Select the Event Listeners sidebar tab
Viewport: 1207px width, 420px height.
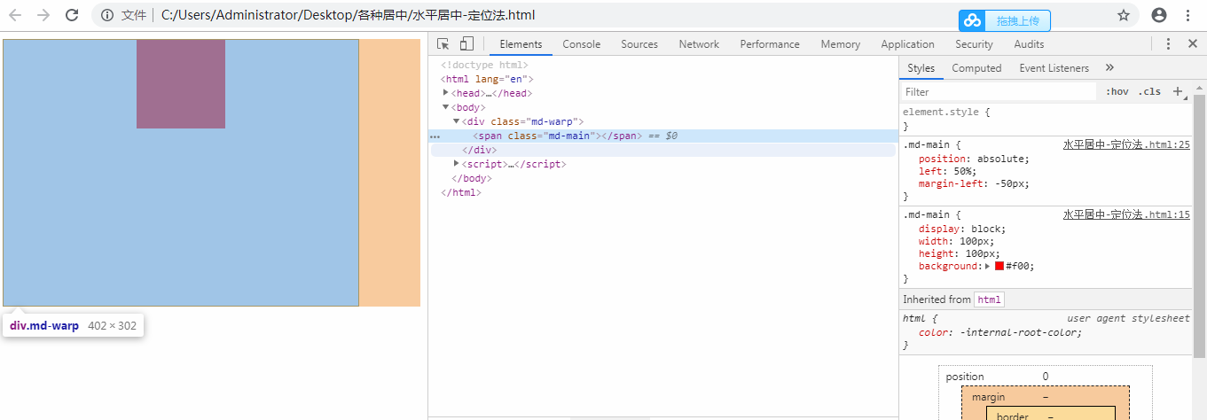(1054, 68)
